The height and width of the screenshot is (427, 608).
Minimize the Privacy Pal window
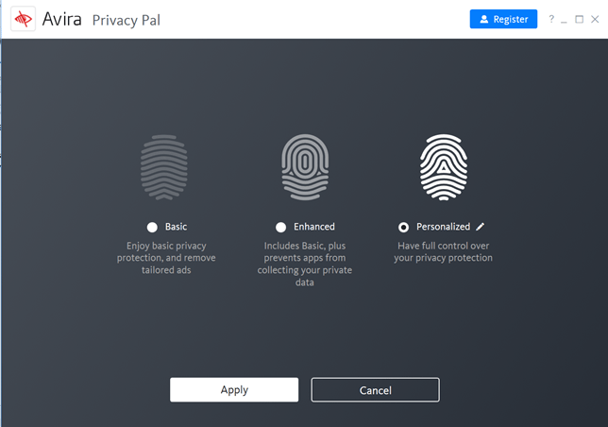click(x=564, y=20)
